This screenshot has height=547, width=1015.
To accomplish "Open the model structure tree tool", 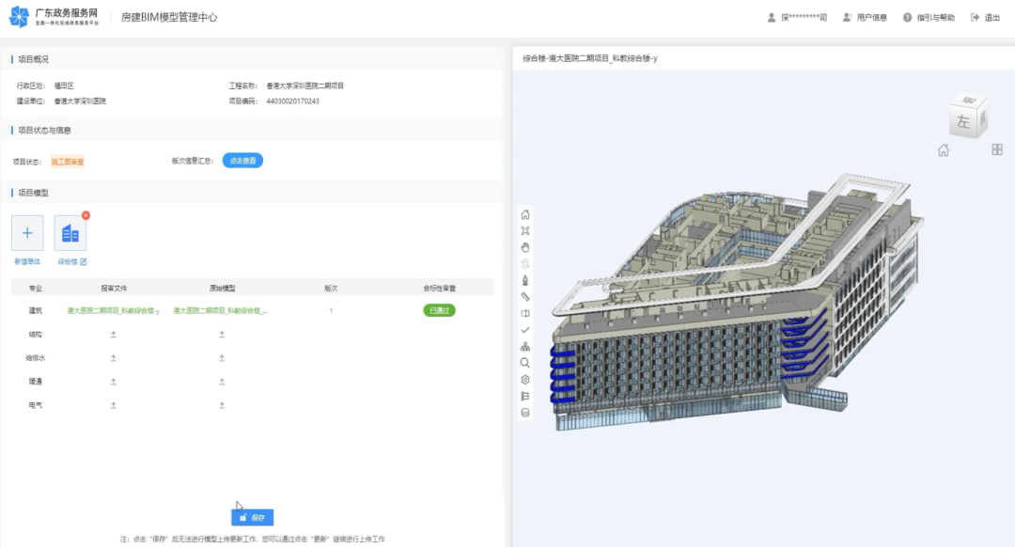I will point(525,346).
